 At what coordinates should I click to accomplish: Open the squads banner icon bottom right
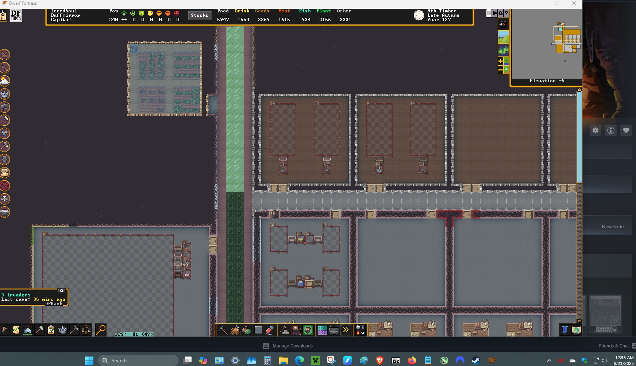565,330
